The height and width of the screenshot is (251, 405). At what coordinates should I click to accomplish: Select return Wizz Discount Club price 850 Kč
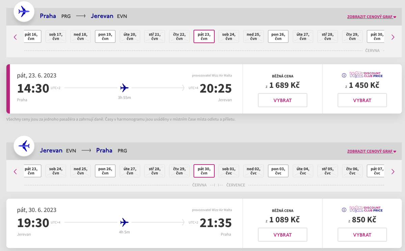362,235
